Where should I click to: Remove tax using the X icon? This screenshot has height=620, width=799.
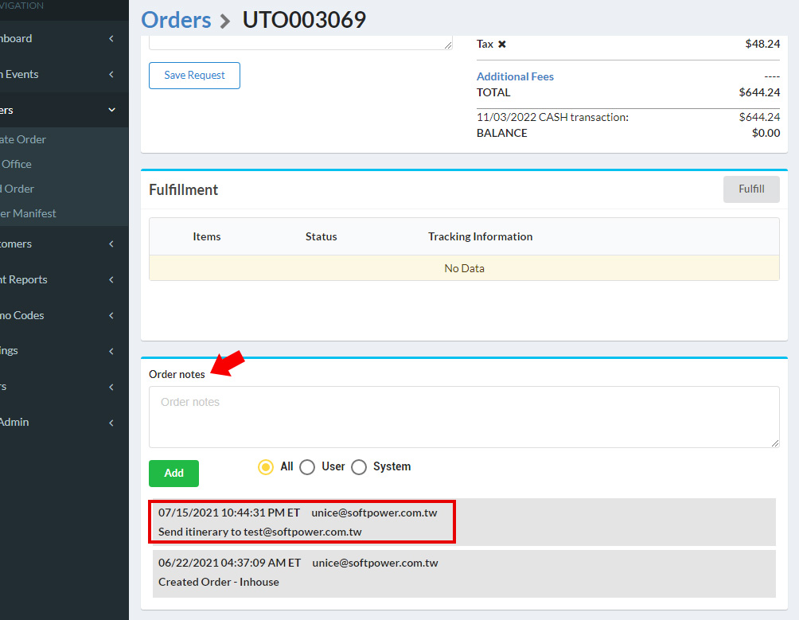coord(502,45)
